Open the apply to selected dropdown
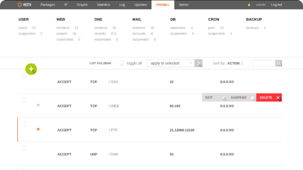 click(x=171, y=63)
